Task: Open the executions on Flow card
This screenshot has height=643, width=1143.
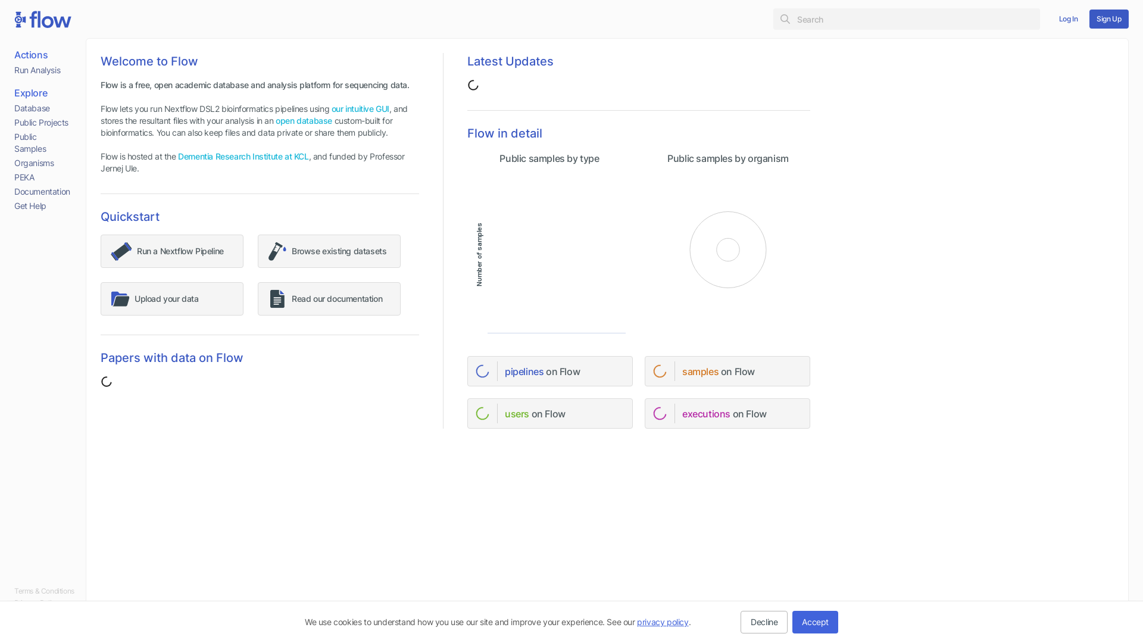Action: (727, 414)
